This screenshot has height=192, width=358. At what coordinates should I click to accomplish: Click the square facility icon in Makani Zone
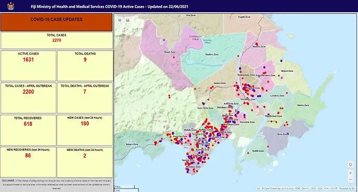click(x=282, y=78)
